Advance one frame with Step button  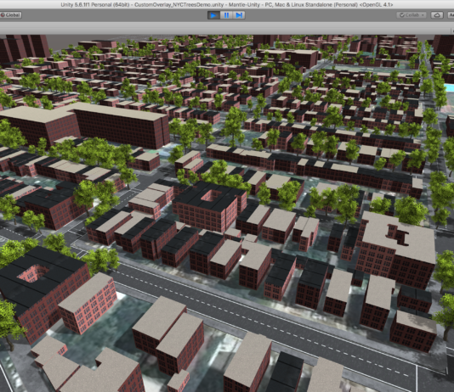(239, 15)
